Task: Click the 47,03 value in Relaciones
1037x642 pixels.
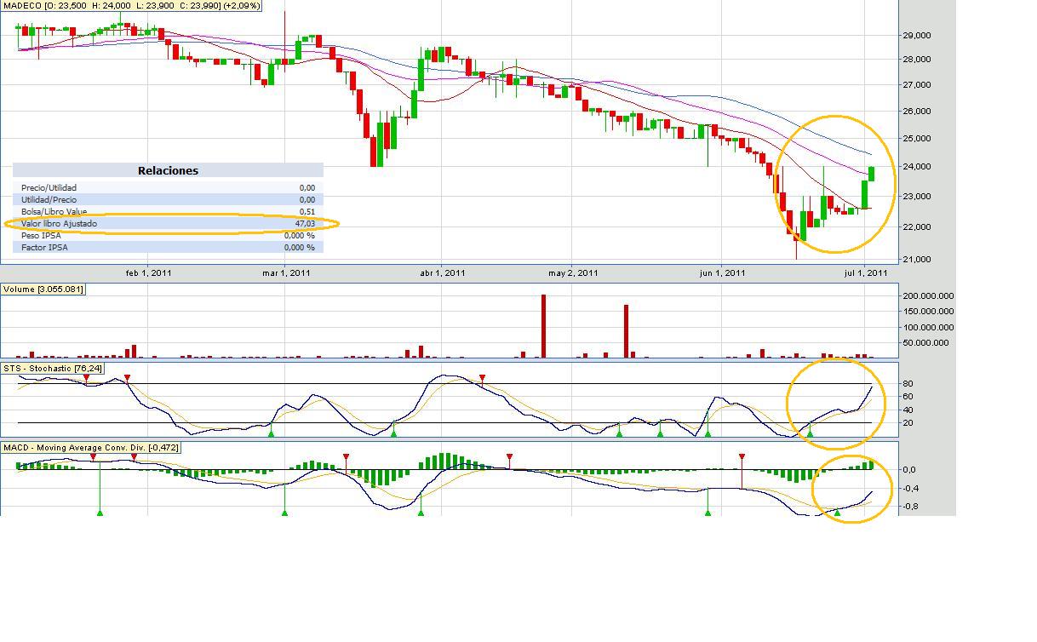Action: [305, 224]
